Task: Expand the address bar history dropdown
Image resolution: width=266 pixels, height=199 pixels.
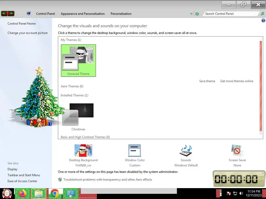Action: [x=191, y=14]
